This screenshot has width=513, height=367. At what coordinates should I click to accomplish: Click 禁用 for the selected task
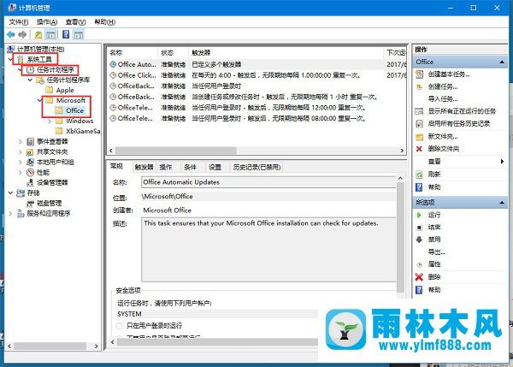[434, 240]
